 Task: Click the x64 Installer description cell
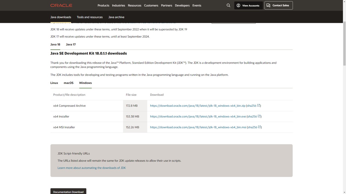click(x=86, y=116)
